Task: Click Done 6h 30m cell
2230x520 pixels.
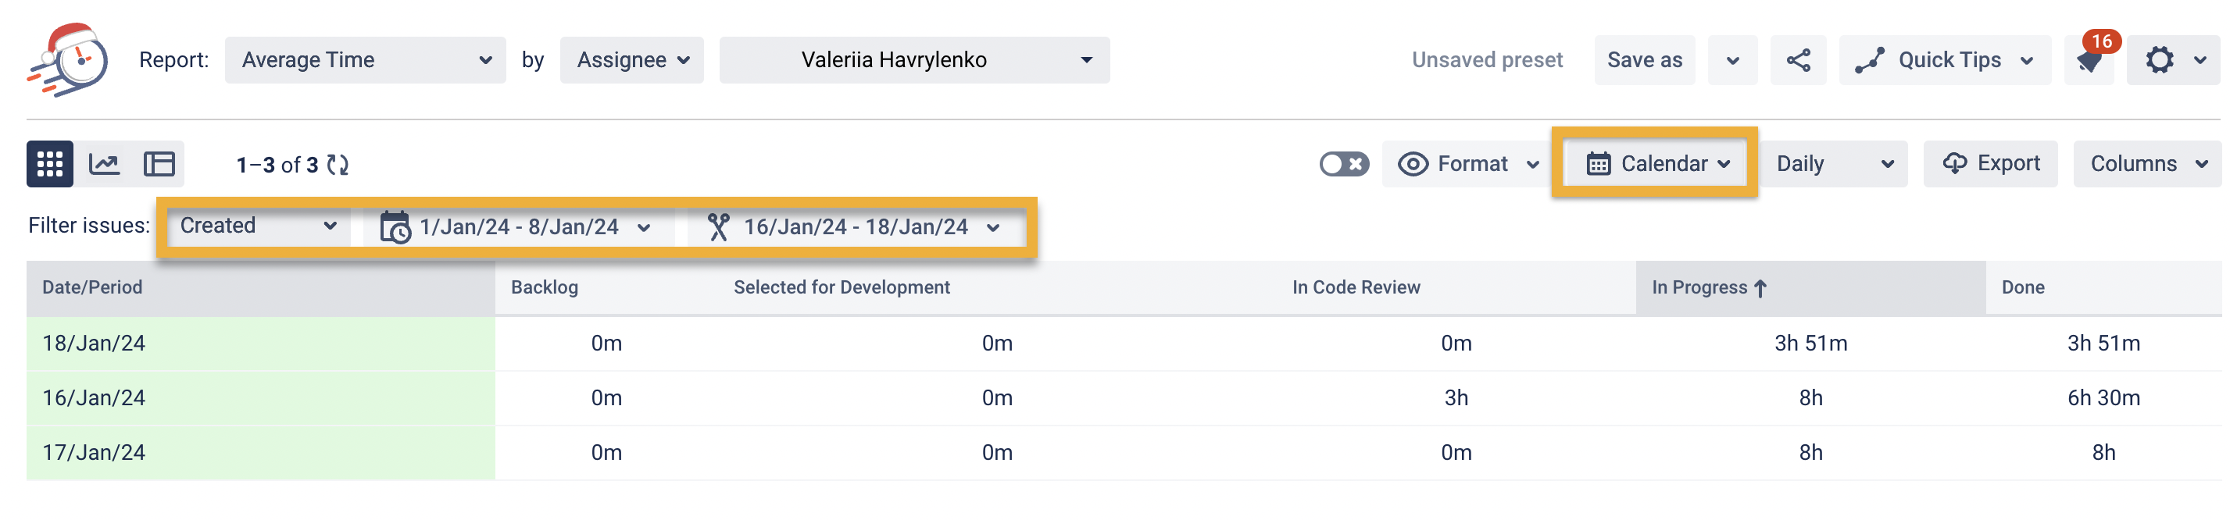Action: click(x=2103, y=398)
